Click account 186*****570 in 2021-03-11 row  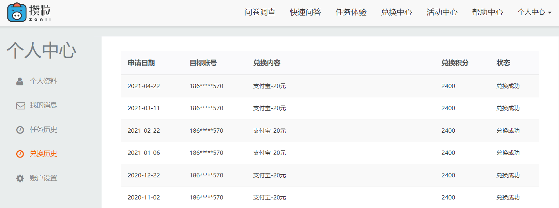point(206,108)
